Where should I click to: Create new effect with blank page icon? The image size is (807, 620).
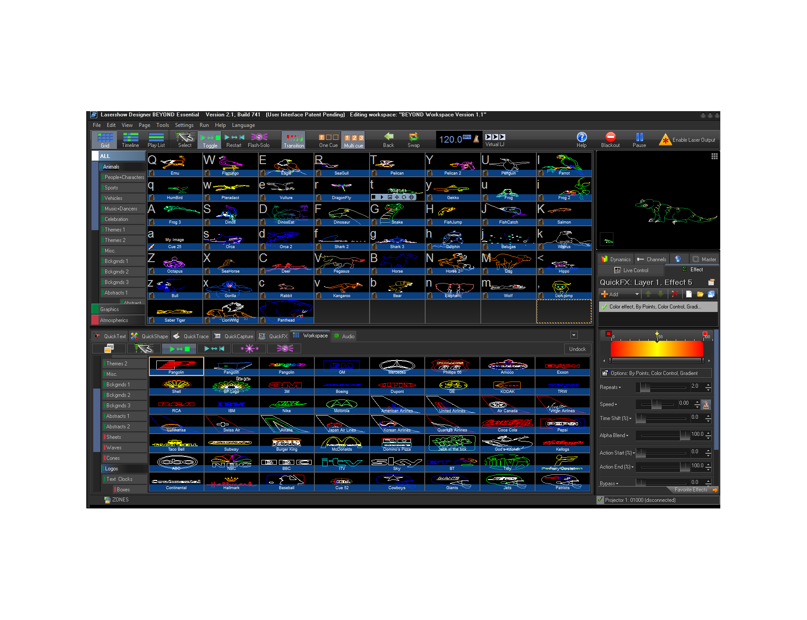coord(689,294)
